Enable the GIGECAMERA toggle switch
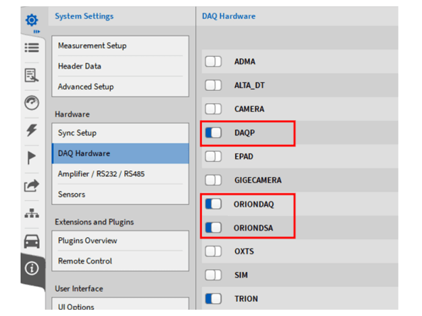Screen dimensions: 422x316 pyautogui.click(x=213, y=180)
